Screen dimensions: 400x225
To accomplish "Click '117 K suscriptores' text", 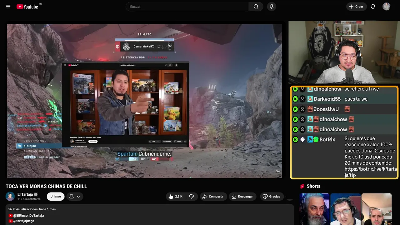I will click(x=29, y=199).
